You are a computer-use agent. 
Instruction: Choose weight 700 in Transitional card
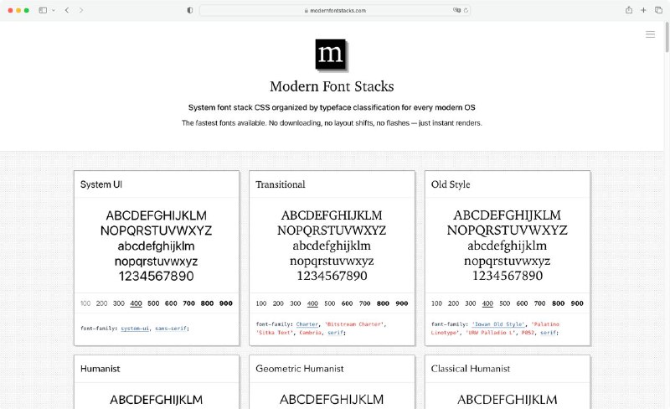coord(364,303)
